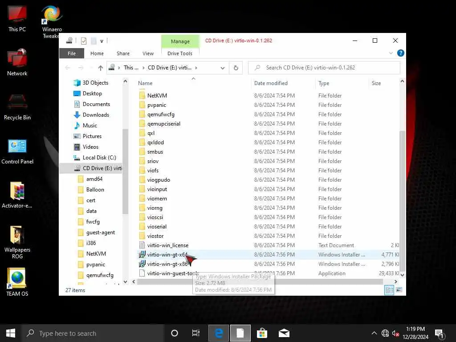Open Network desktop icon

17,62
